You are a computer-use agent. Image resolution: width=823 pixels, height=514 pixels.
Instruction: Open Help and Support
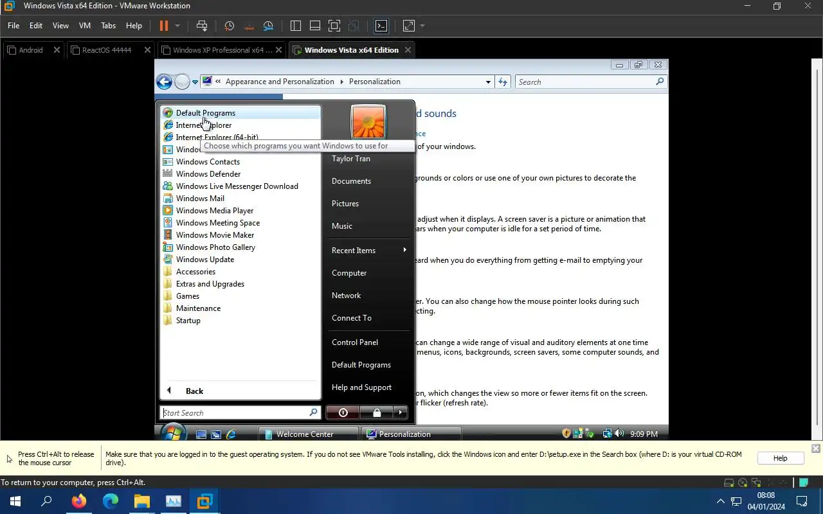coord(368,387)
